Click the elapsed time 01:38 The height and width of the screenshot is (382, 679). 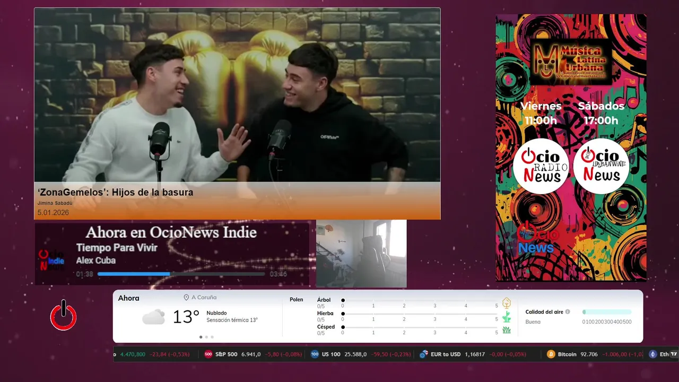[x=85, y=274]
